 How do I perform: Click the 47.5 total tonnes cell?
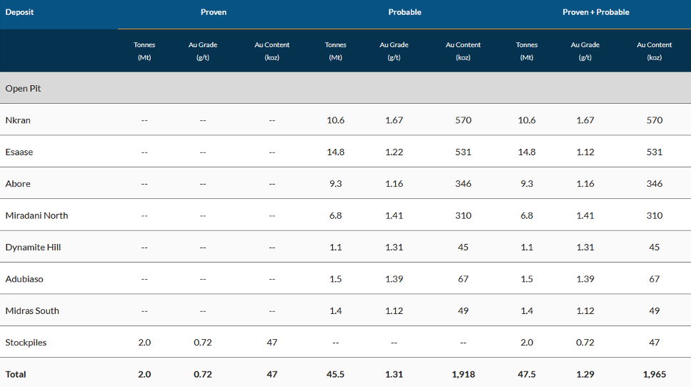527,374
